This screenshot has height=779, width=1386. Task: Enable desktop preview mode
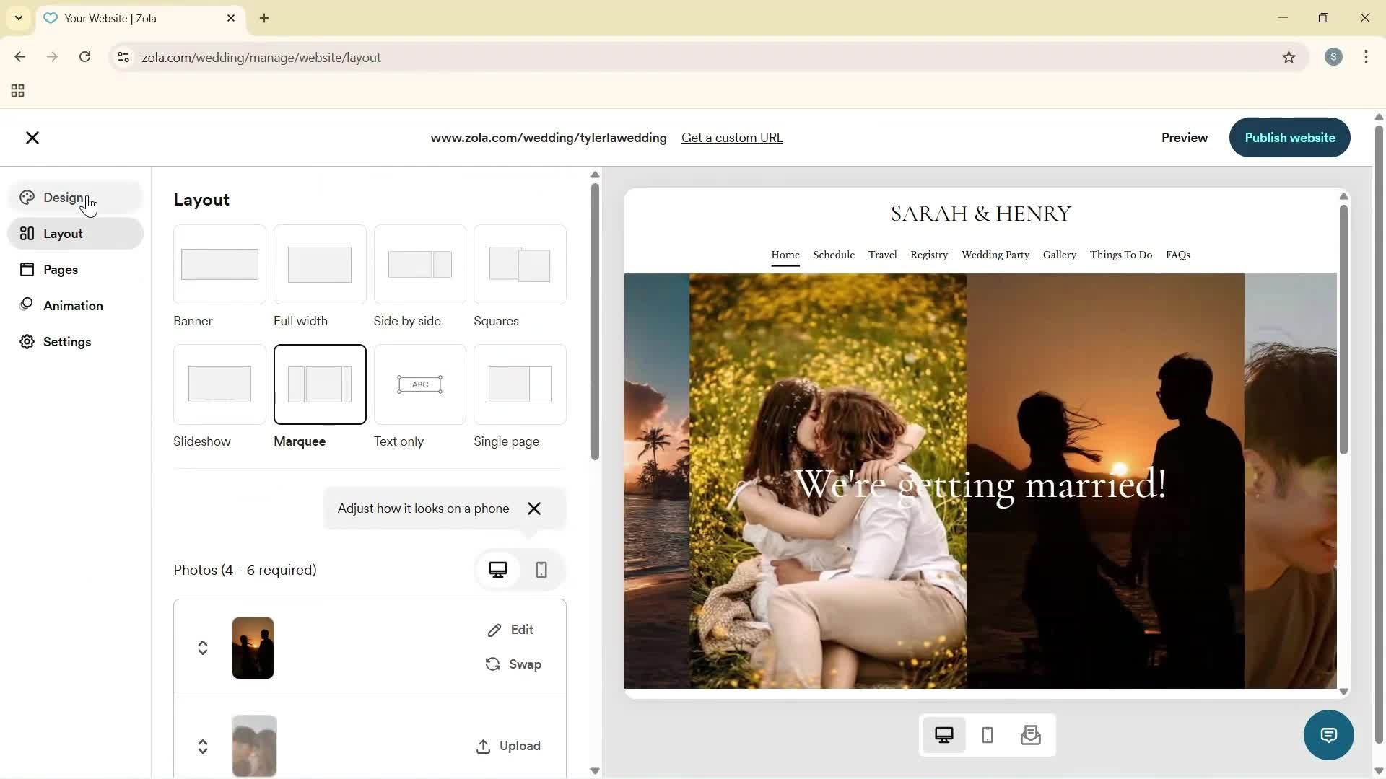coord(944,735)
